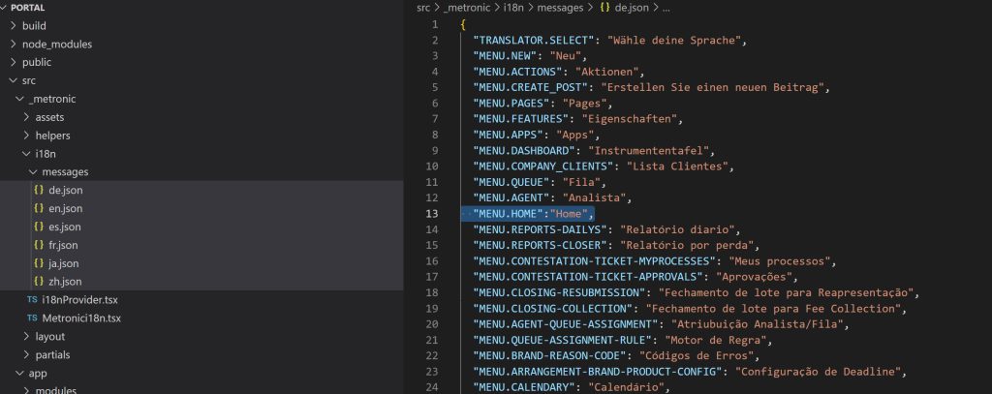Click the value "Relatório diario"

pyautogui.click(x=676, y=229)
